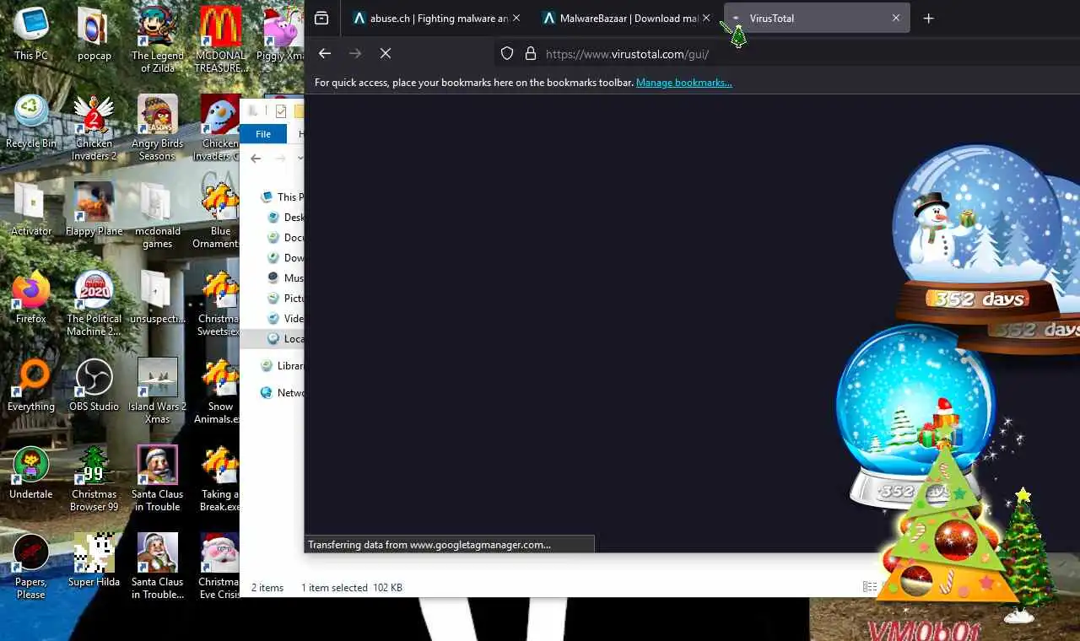Go back in Firefox browser

(325, 53)
